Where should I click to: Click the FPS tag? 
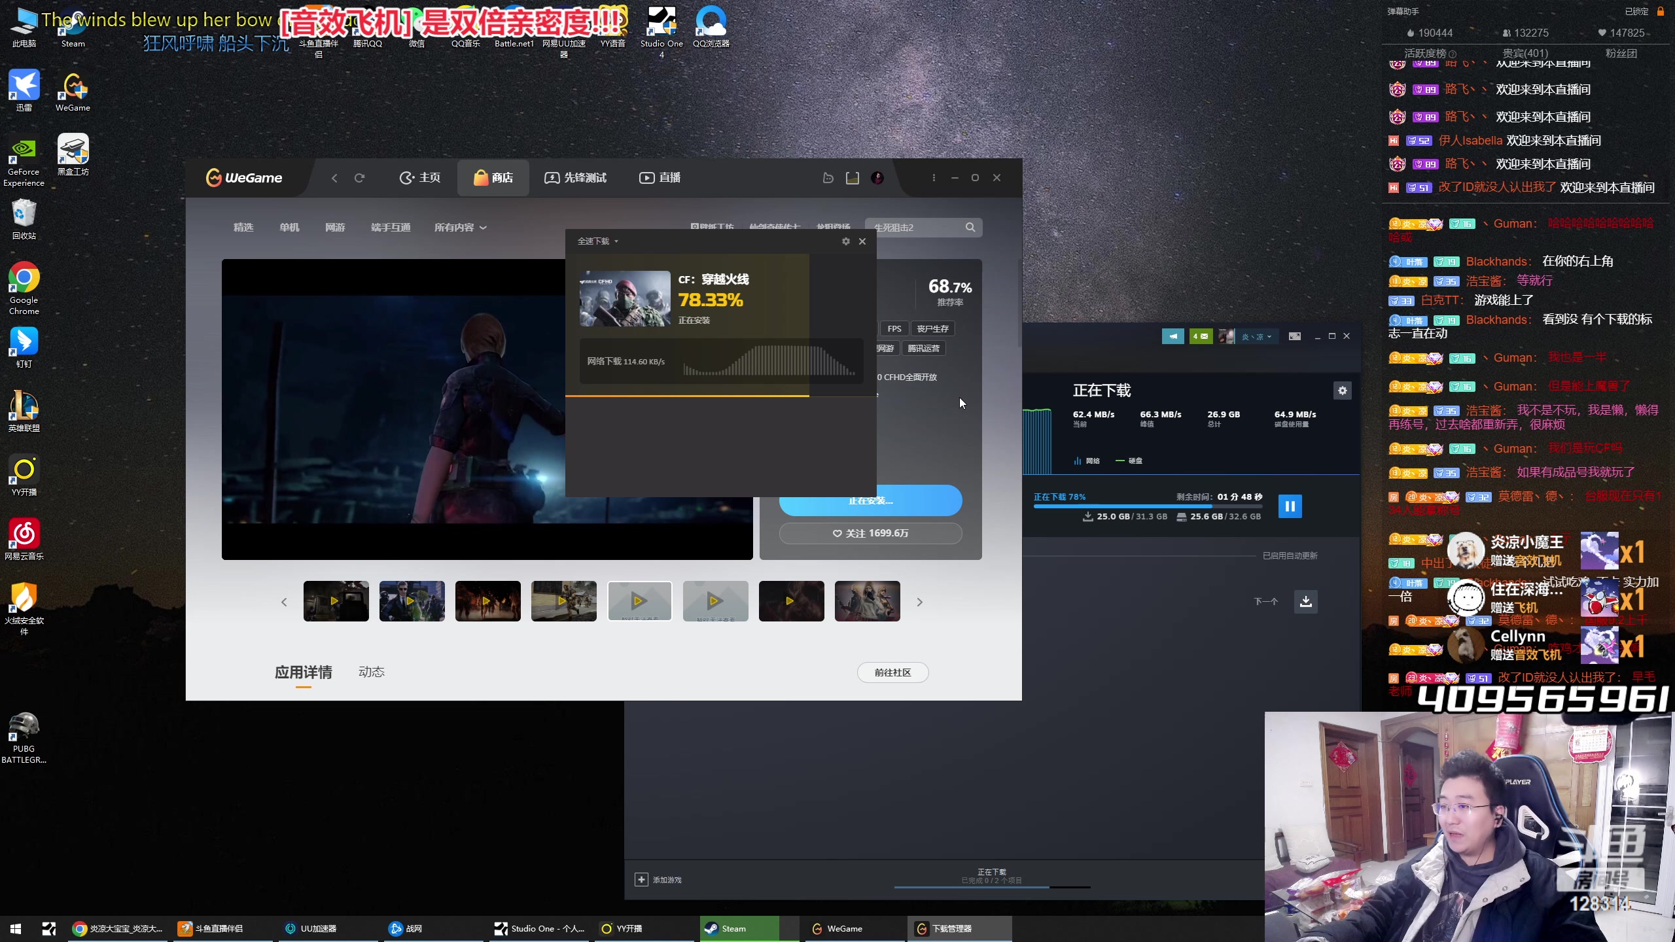[x=894, y=328]
